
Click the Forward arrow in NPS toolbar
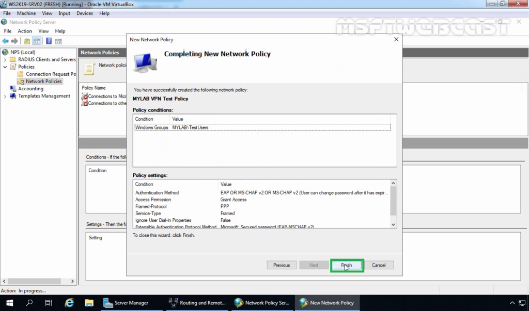point(14,41)
